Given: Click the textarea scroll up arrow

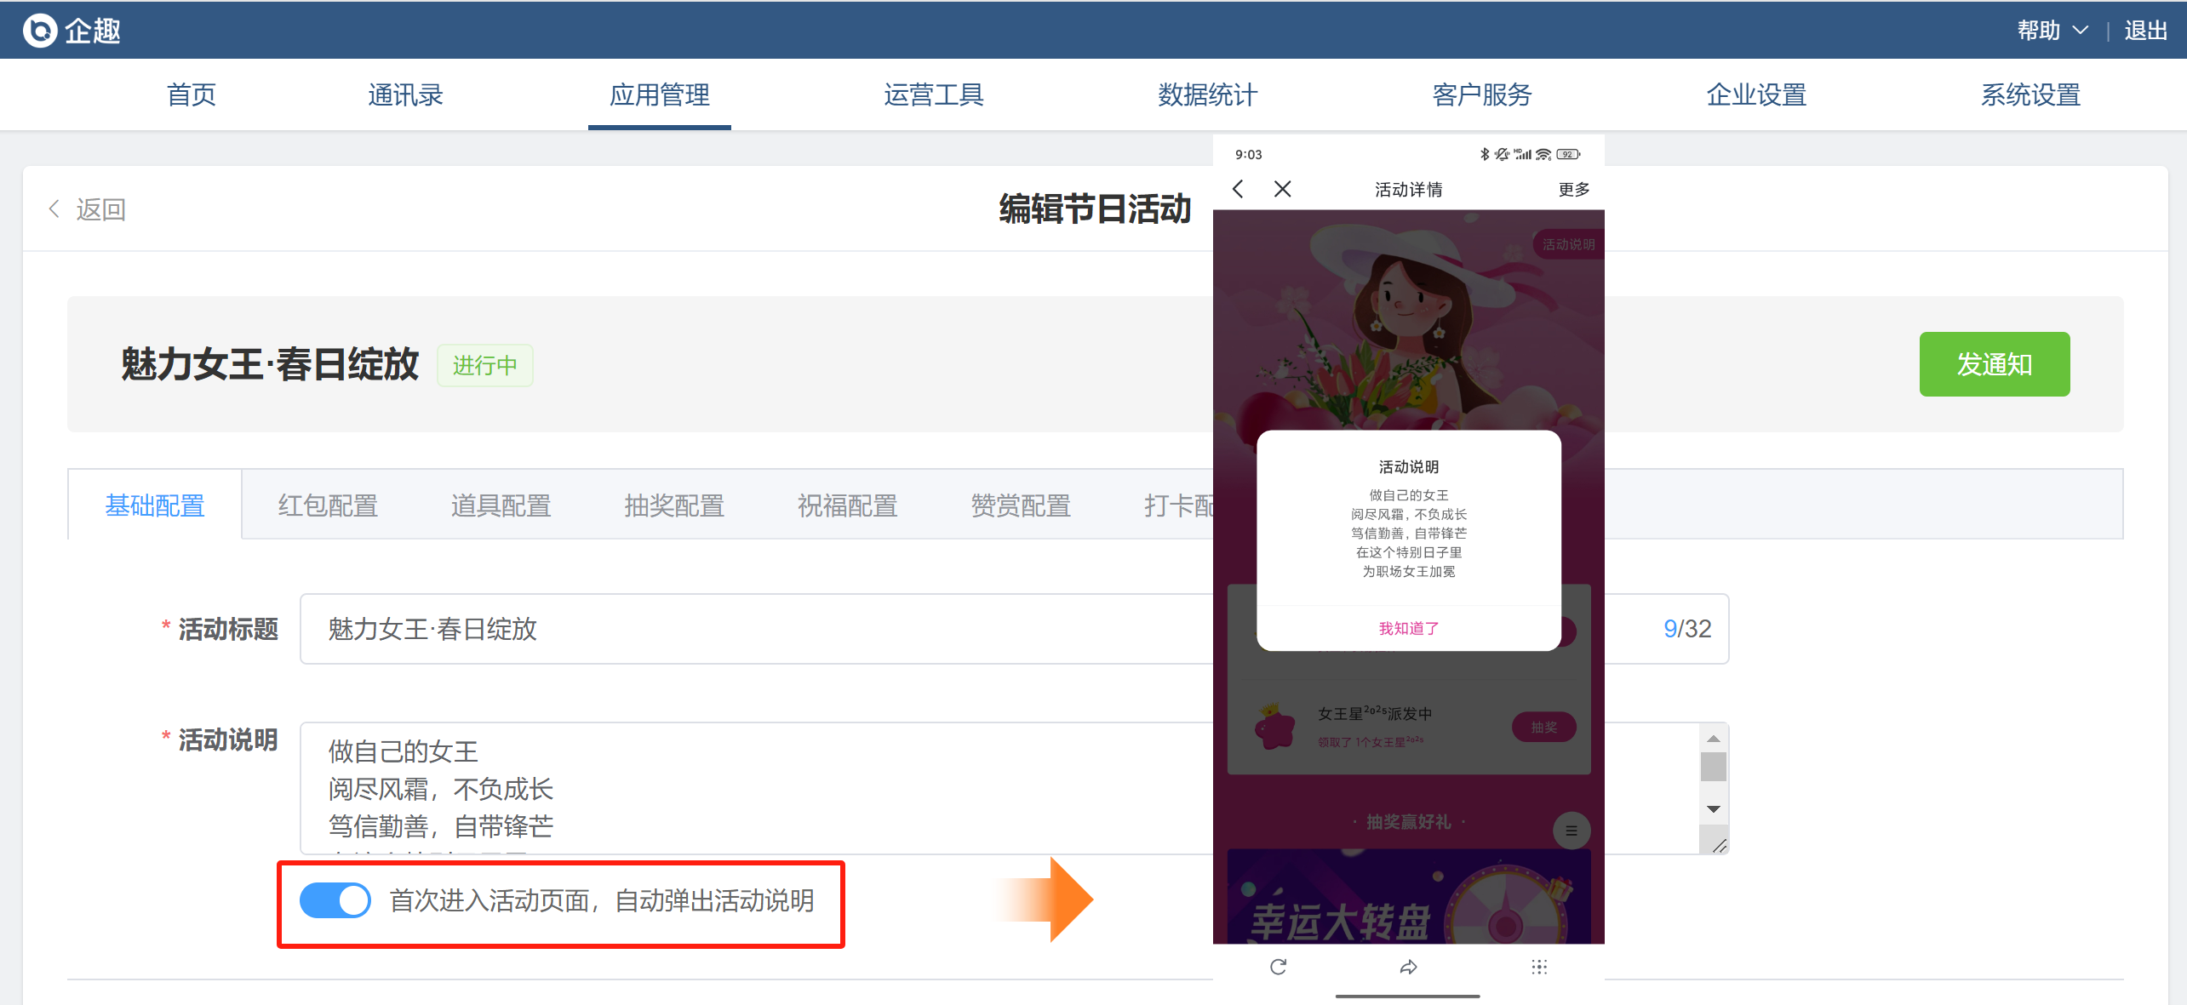Looking at the screenshot, I should coord(1713,739).
